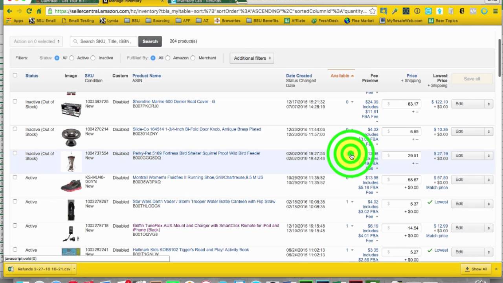Open the Lynda bookmark
This screenshot has width=503, height=283.
109,20
